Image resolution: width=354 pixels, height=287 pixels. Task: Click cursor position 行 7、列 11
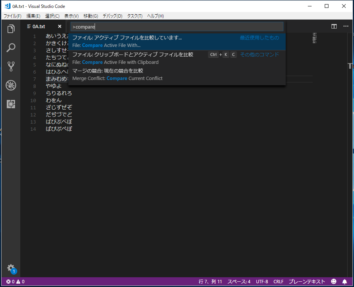click(210, 282)
